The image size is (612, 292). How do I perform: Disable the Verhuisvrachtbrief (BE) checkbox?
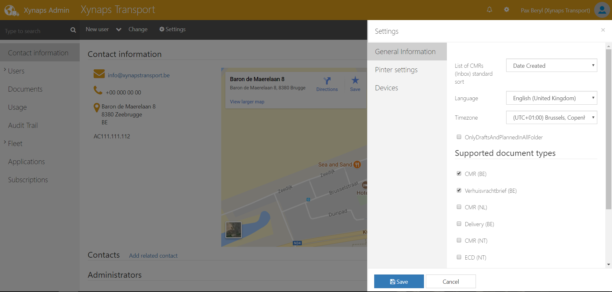[x=459, y=190]
